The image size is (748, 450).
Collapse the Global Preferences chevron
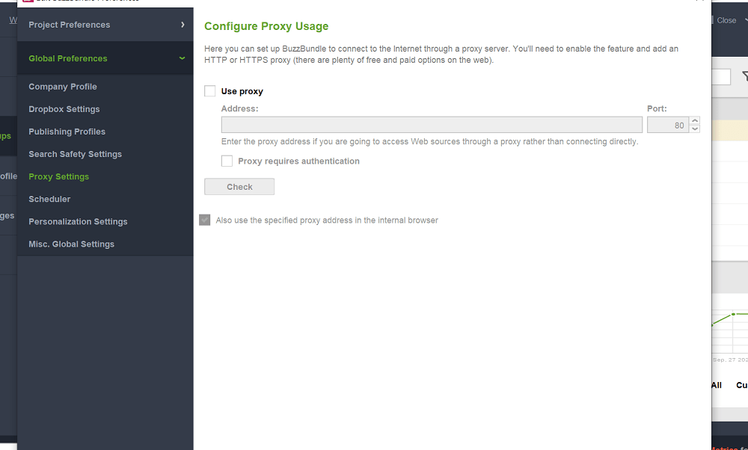183,58
